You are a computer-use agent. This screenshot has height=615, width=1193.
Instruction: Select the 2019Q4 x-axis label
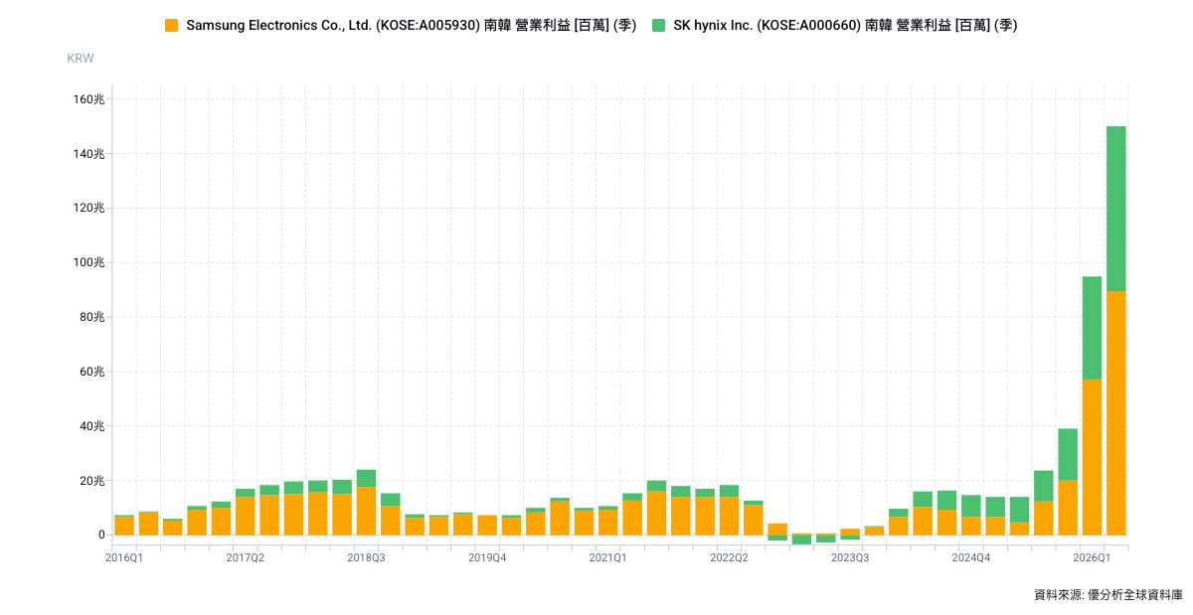tap(487, 558)
